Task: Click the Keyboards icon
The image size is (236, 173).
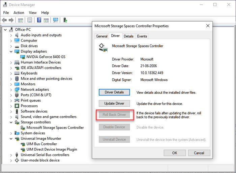Action: (x=17, y=73)
